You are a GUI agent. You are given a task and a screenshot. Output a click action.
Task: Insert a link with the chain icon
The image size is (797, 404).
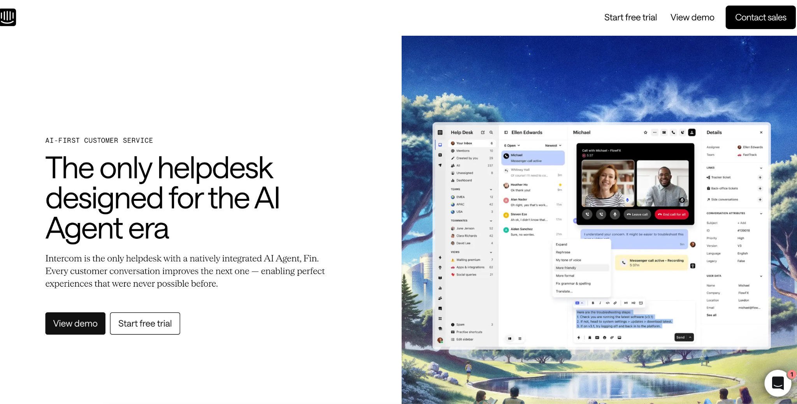615,303
